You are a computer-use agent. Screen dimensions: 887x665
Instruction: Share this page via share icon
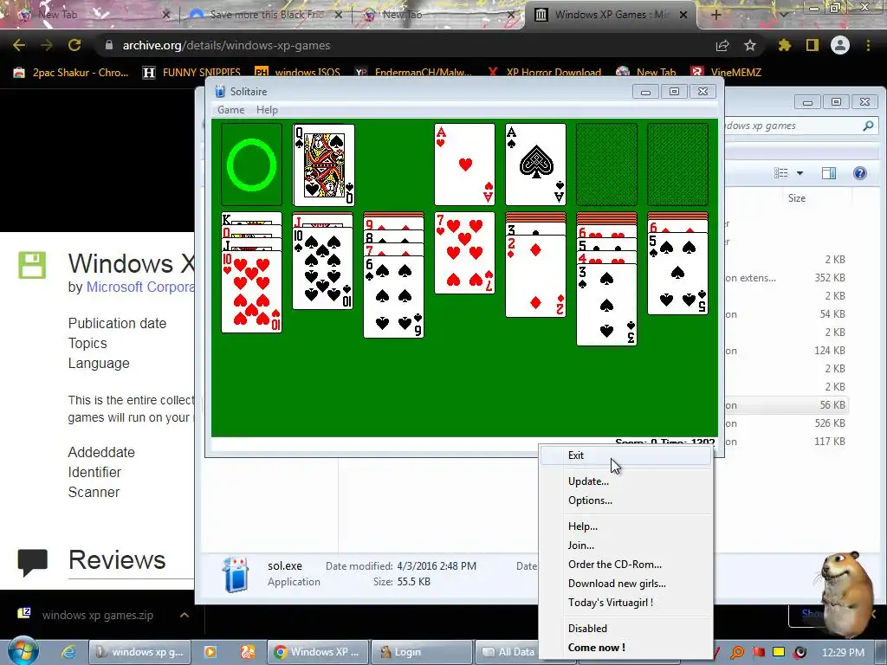[x=722, y=45]
